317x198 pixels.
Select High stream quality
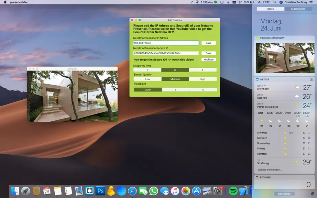point(203,79)
